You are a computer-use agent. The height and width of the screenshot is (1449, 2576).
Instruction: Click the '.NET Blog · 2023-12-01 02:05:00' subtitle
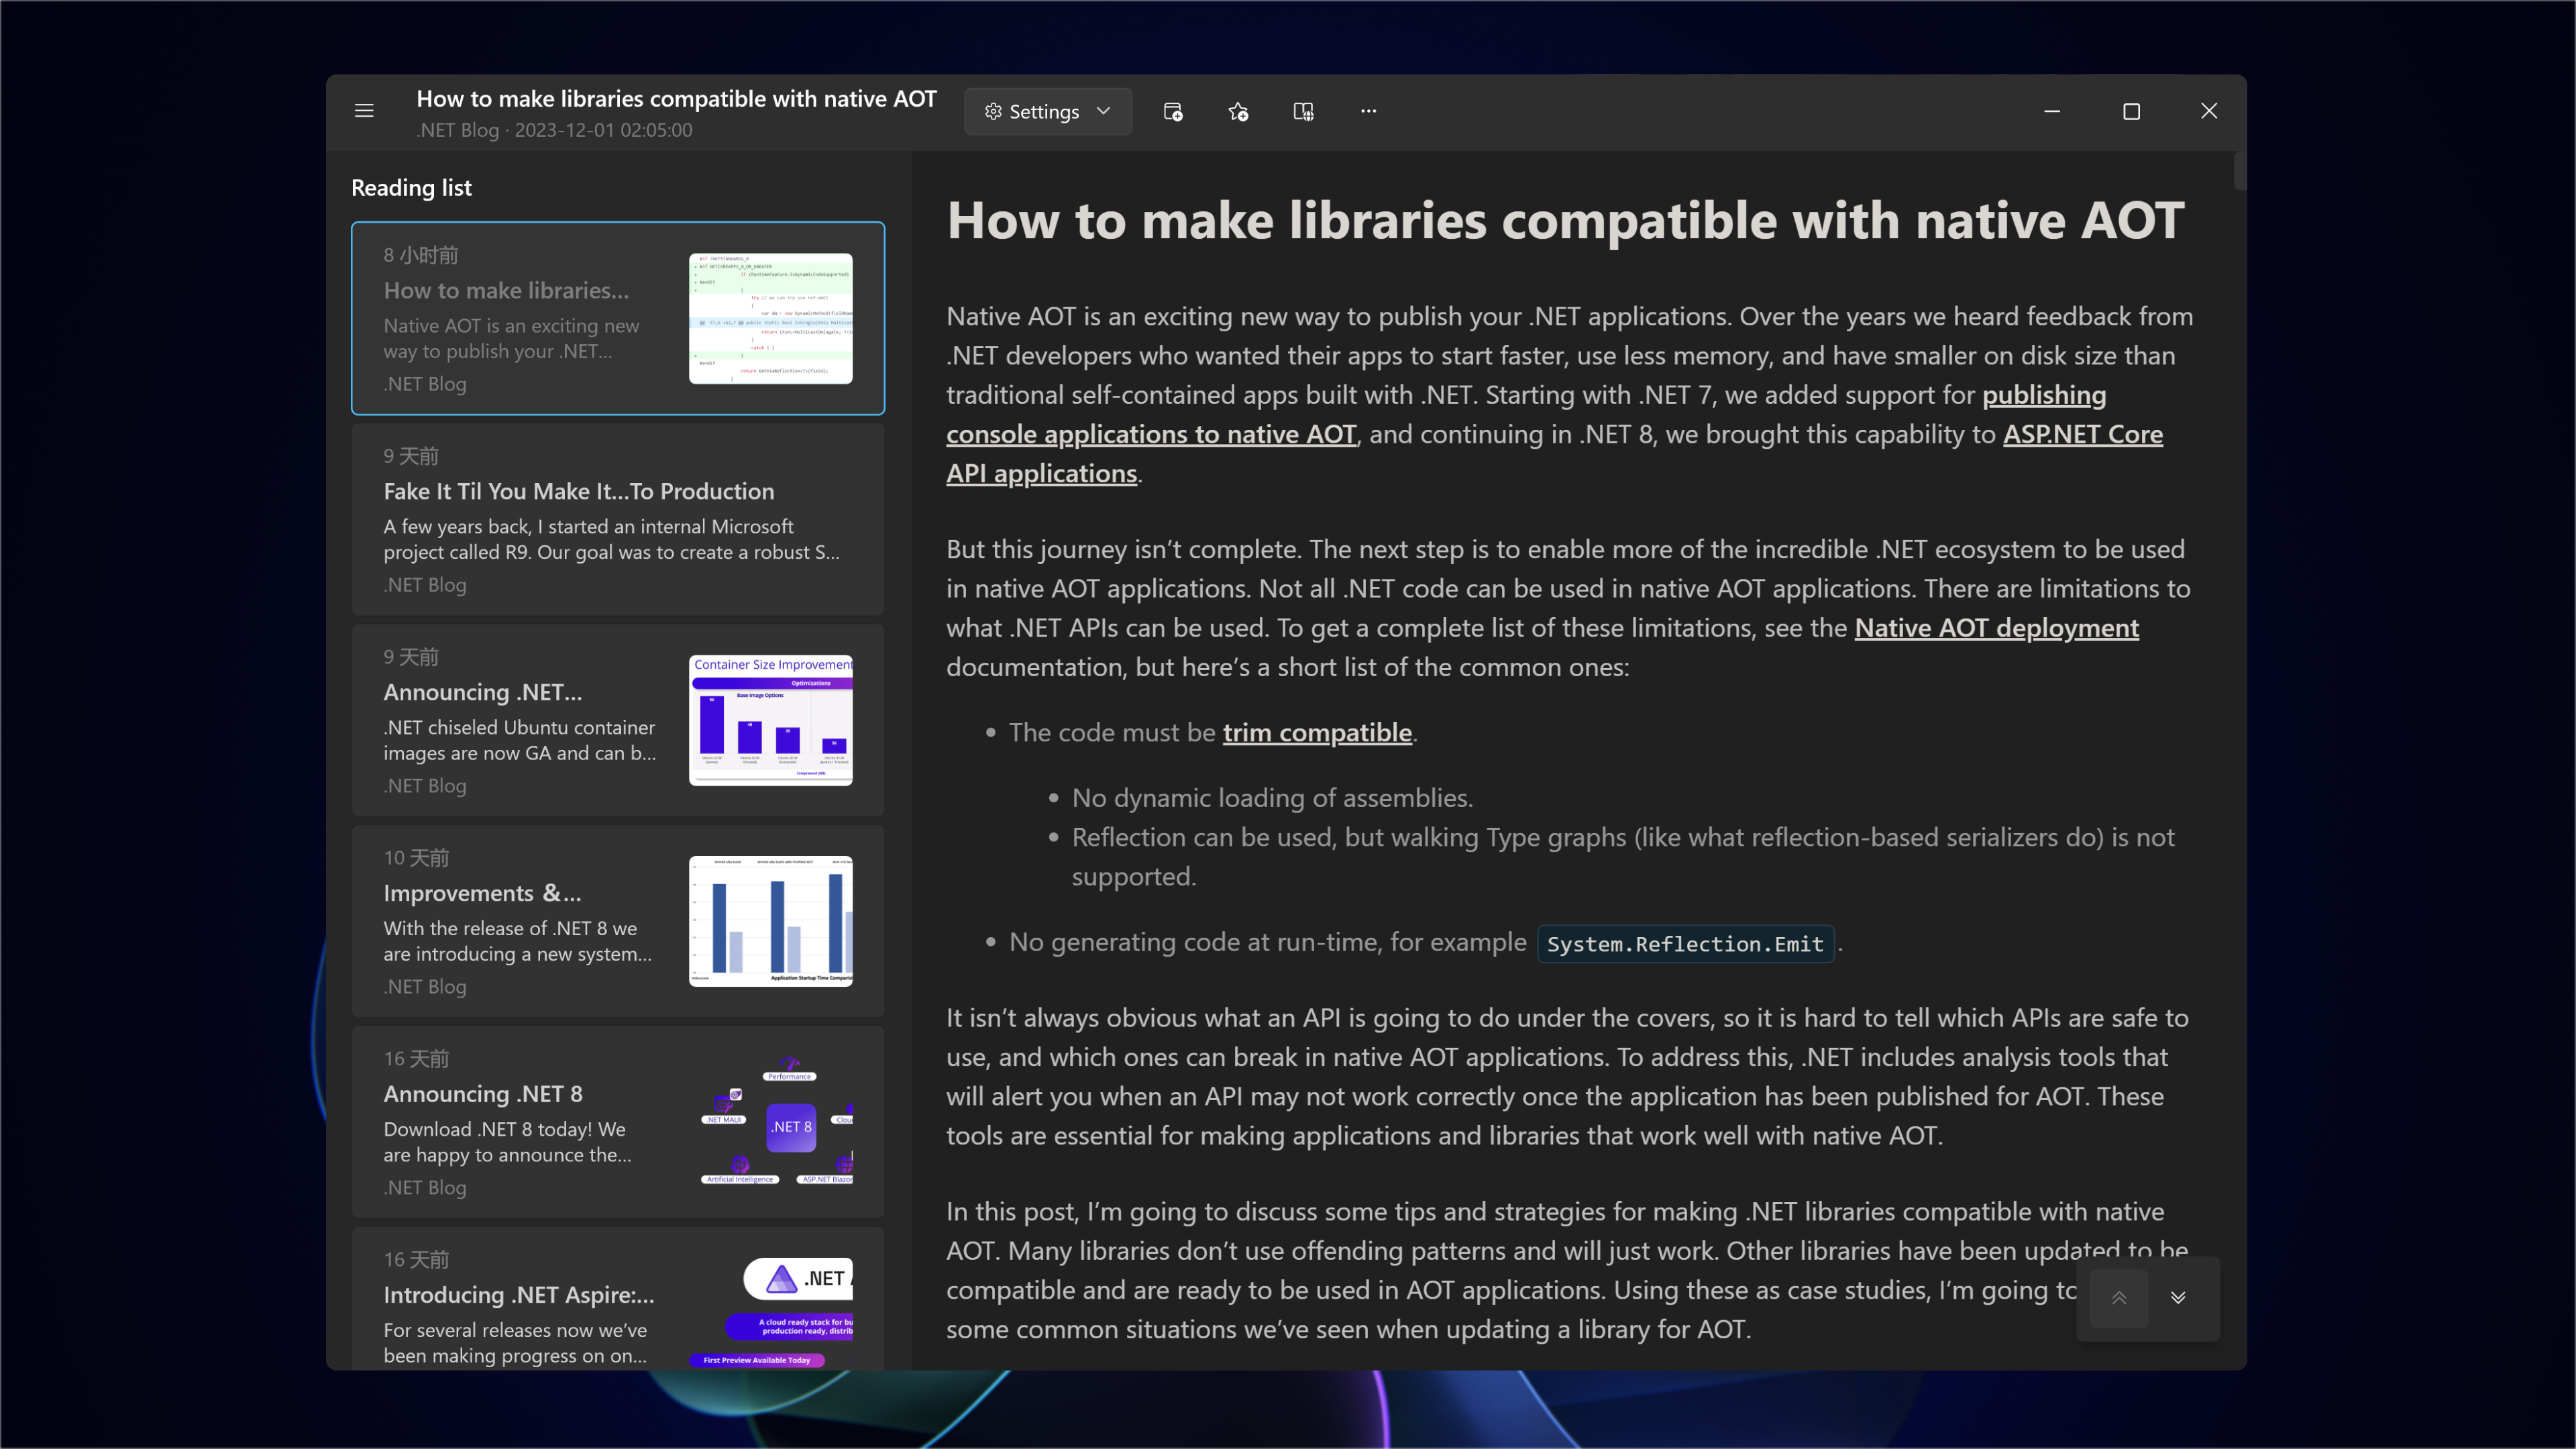click(554, 130)
